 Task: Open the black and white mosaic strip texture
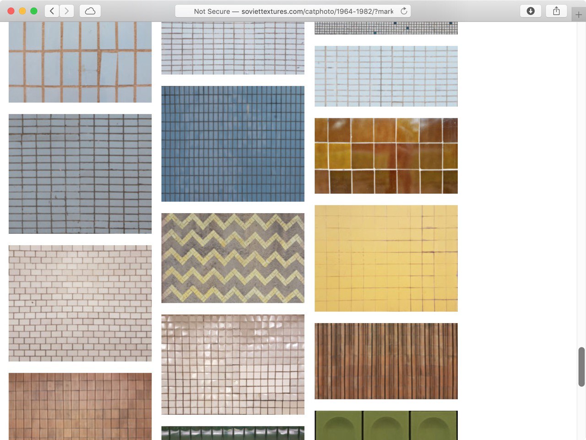pyautogui.click(x=386, y=28)
